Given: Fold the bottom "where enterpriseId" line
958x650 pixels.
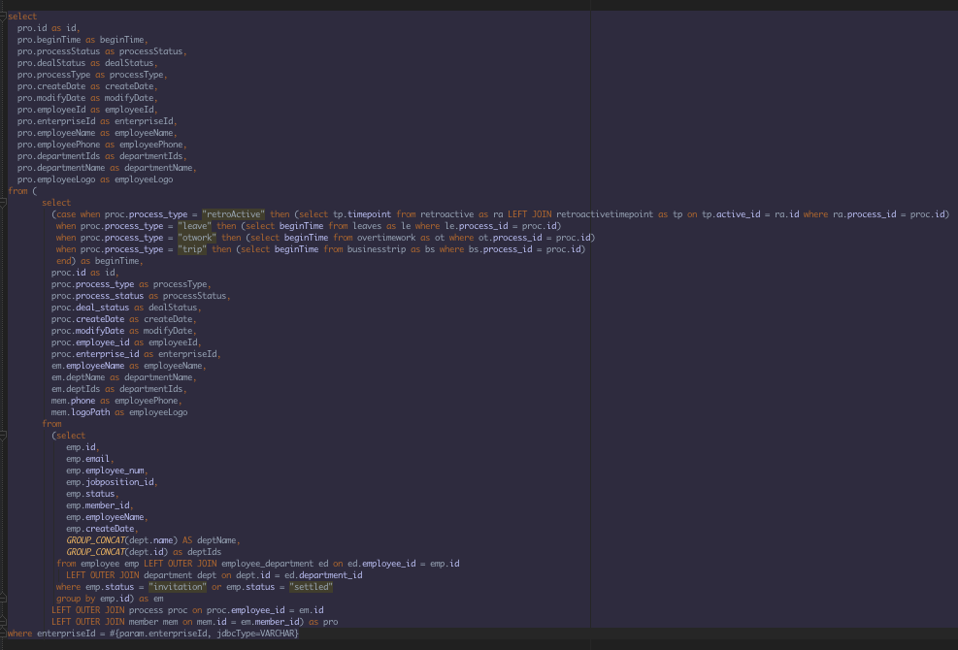Looking at the screenshot, I should point(4,634).
